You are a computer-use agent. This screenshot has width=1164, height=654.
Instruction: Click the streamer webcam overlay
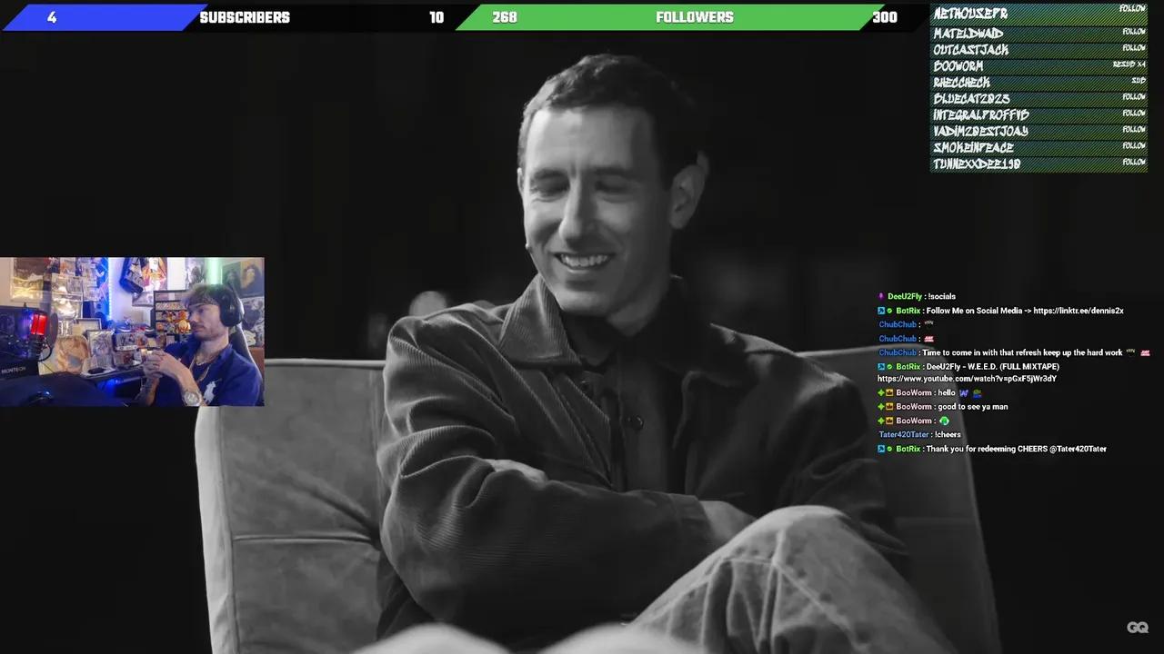coord(132,332)
